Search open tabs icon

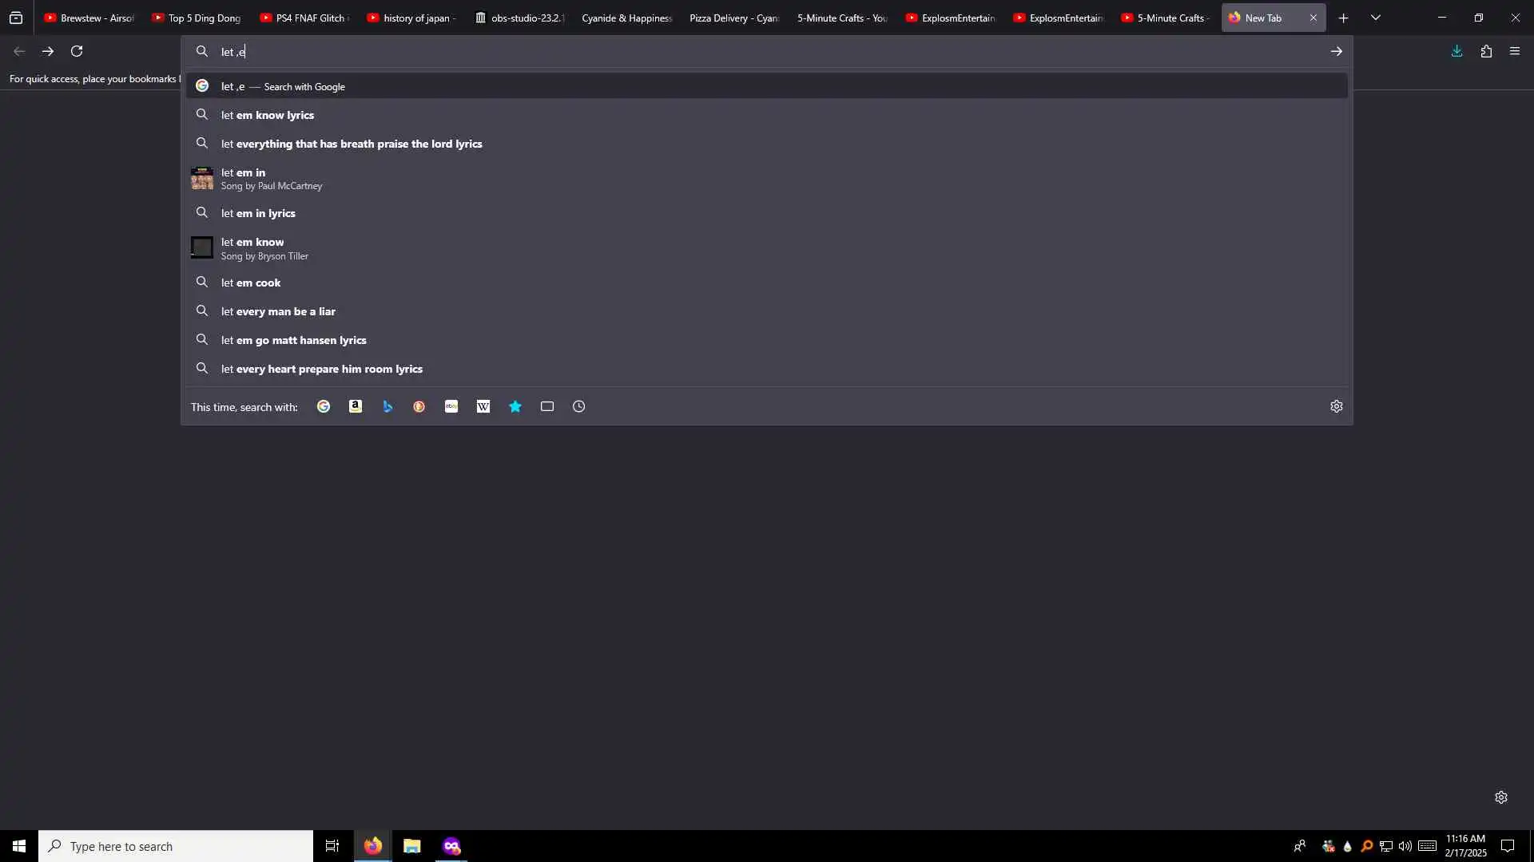tap(547, 406)
